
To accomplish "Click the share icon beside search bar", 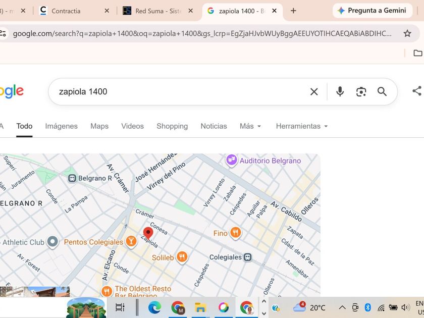I will tap(417, 91).
